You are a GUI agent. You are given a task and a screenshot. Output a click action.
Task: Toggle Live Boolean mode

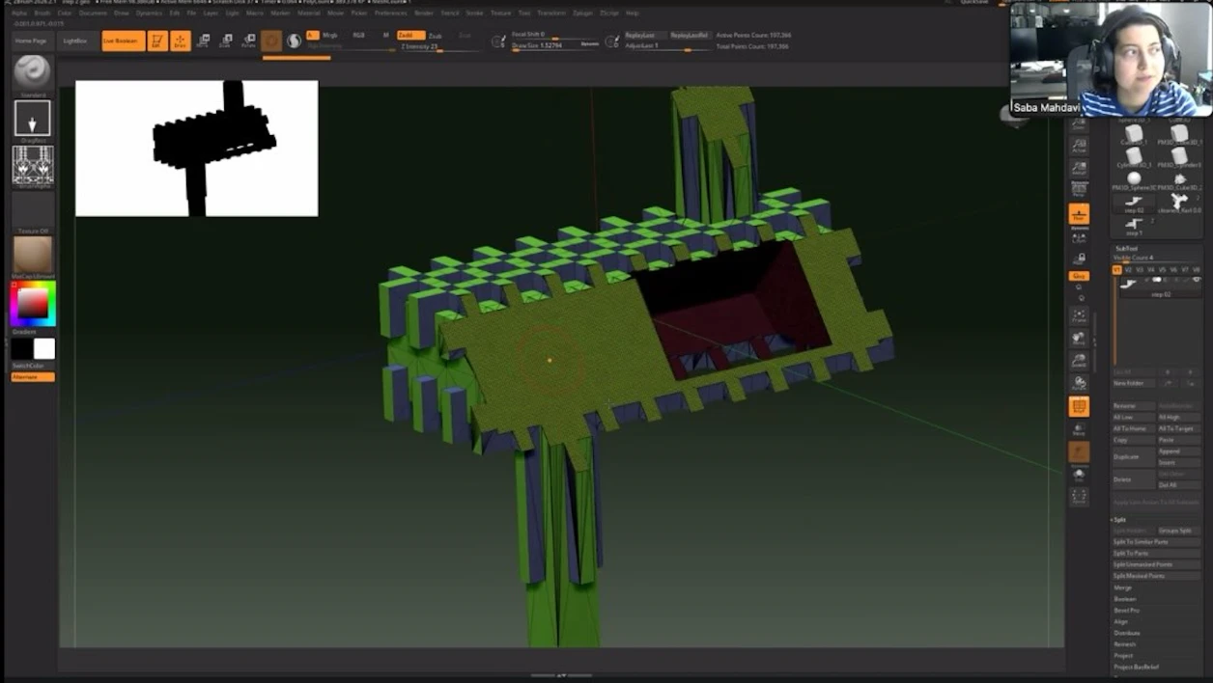[x=123, y=41]
